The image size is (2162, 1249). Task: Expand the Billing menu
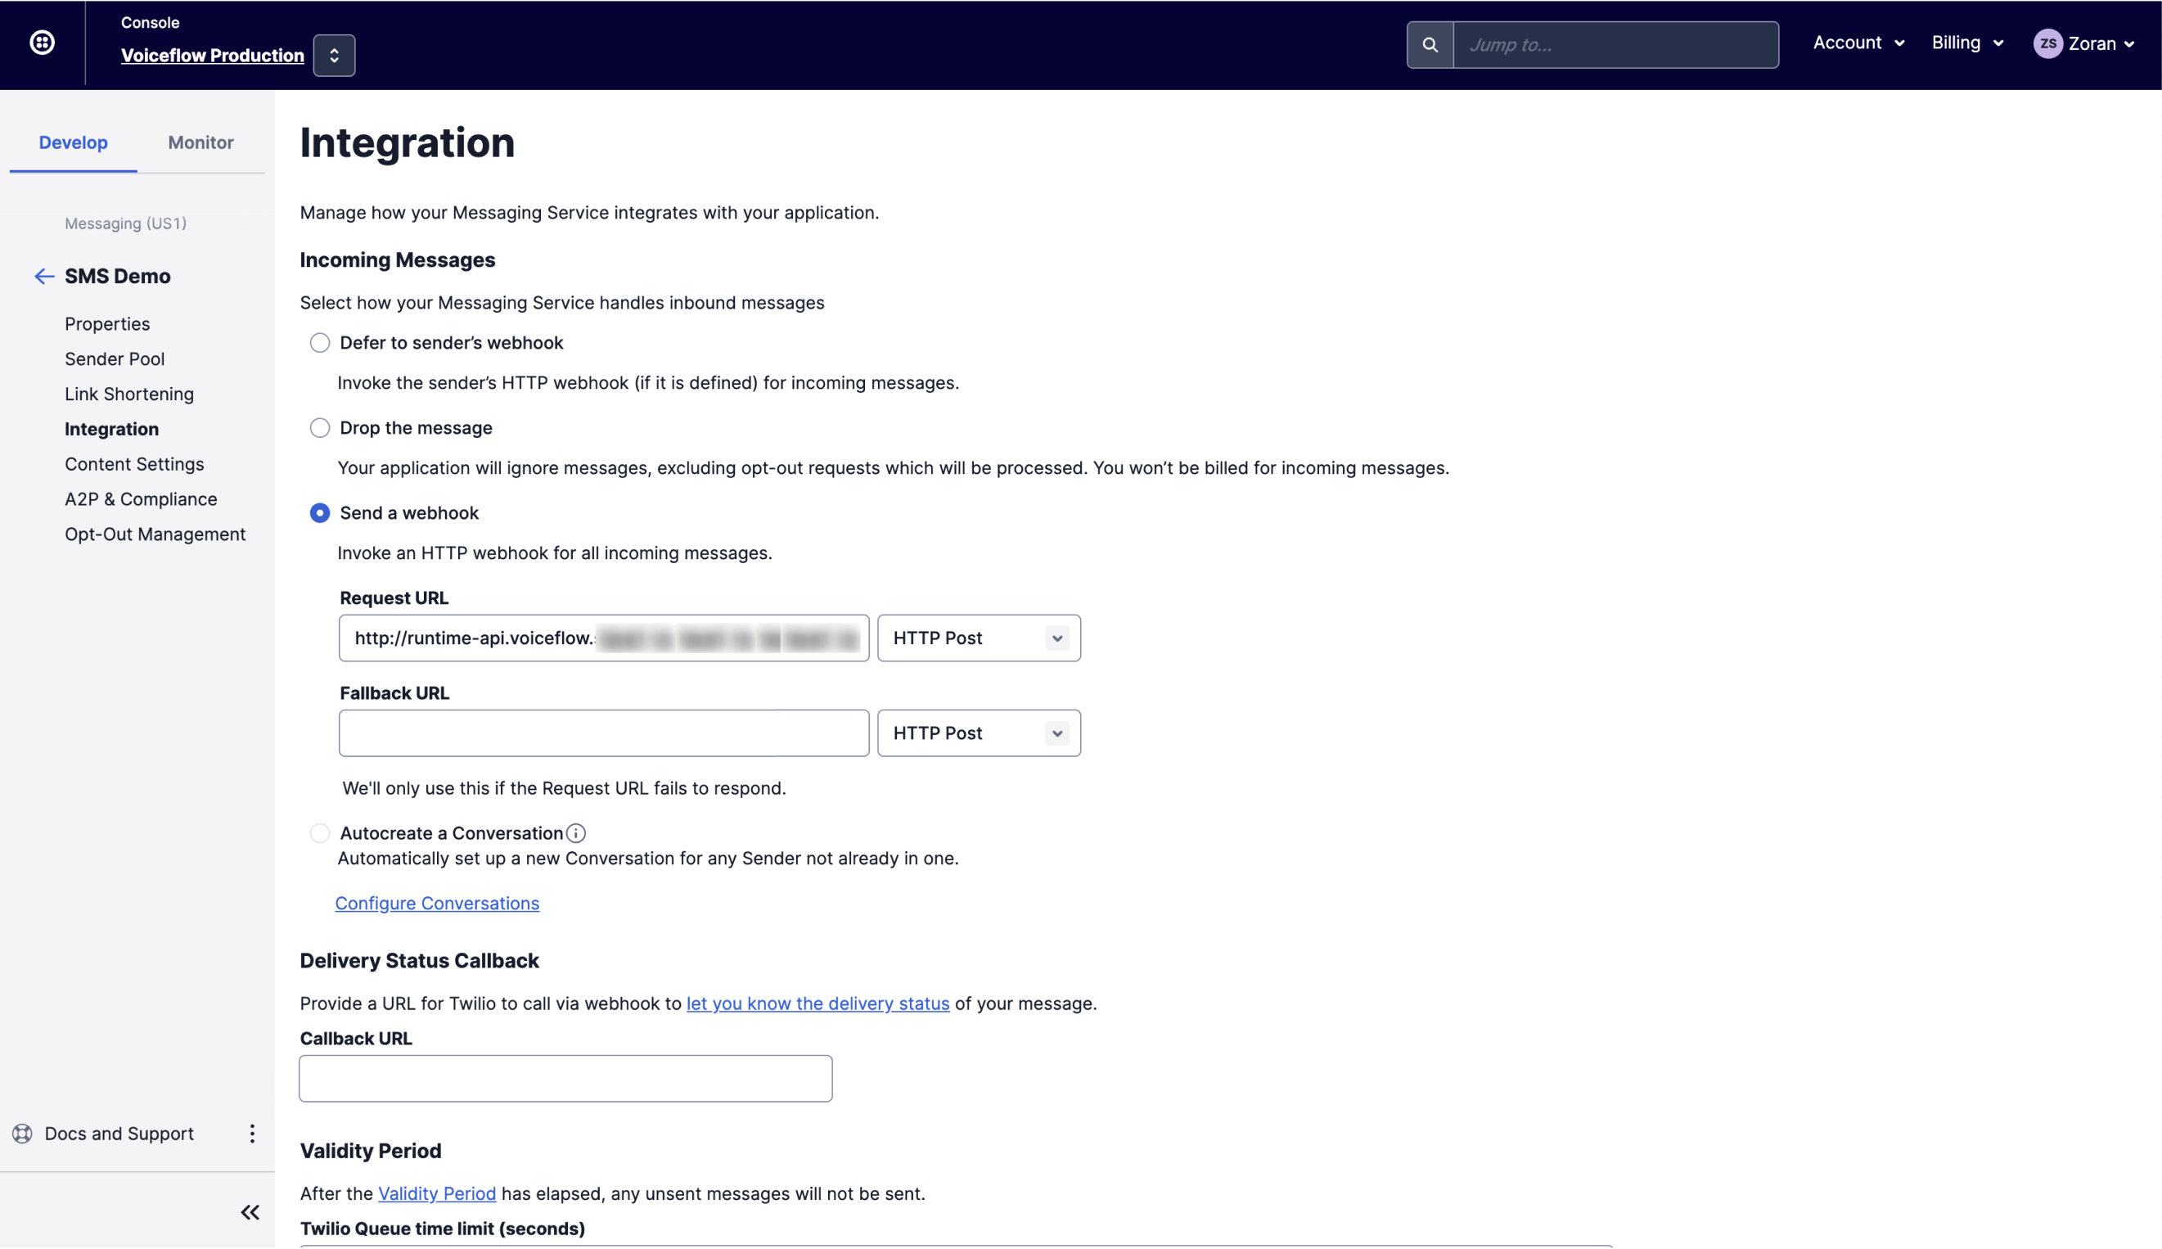point(1966,43)
